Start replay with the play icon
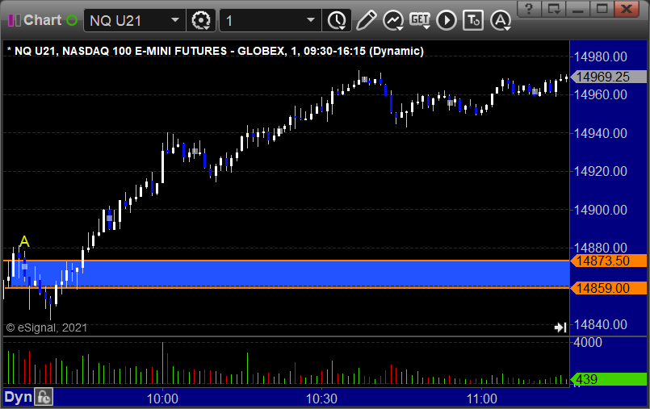Image resolution: width=650 pixels, height=409 pixels. pos(447,20)
